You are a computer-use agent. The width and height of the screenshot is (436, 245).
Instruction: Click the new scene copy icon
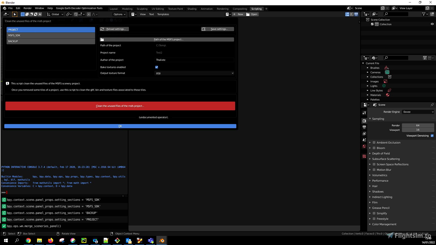click(383, 8)
